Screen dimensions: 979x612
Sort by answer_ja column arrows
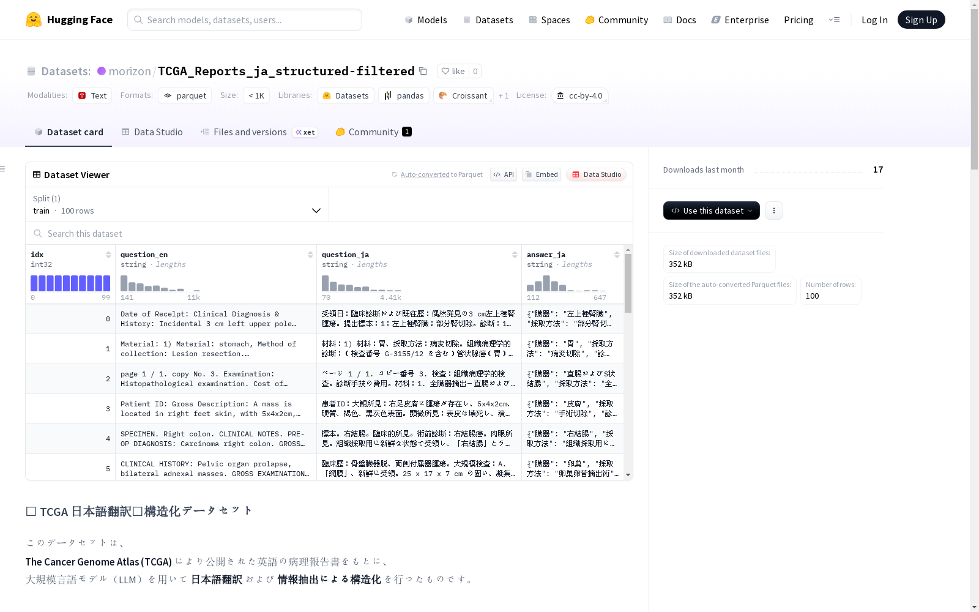pyautogui.click(x=617, y=255)
